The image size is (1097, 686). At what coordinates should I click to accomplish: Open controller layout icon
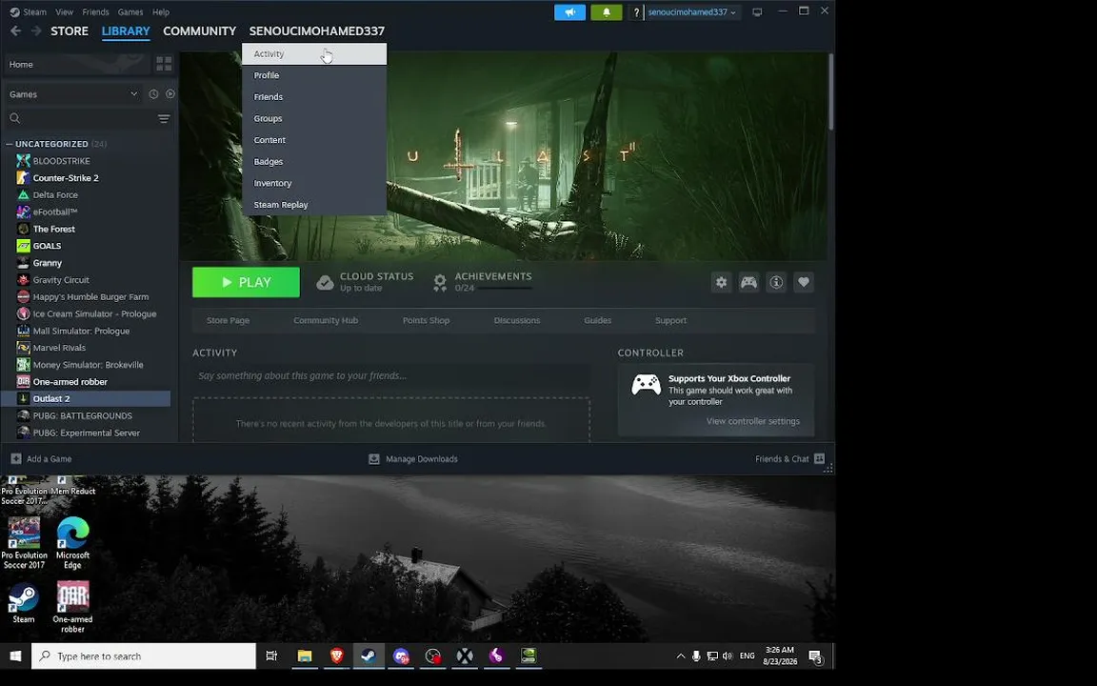[x=748, y=282]
